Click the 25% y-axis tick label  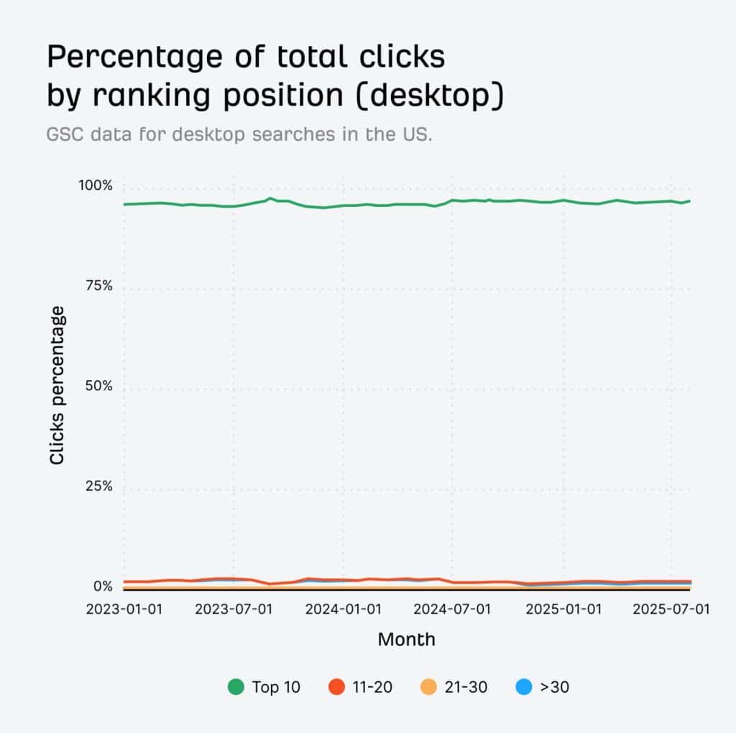[x=99, y=487]
